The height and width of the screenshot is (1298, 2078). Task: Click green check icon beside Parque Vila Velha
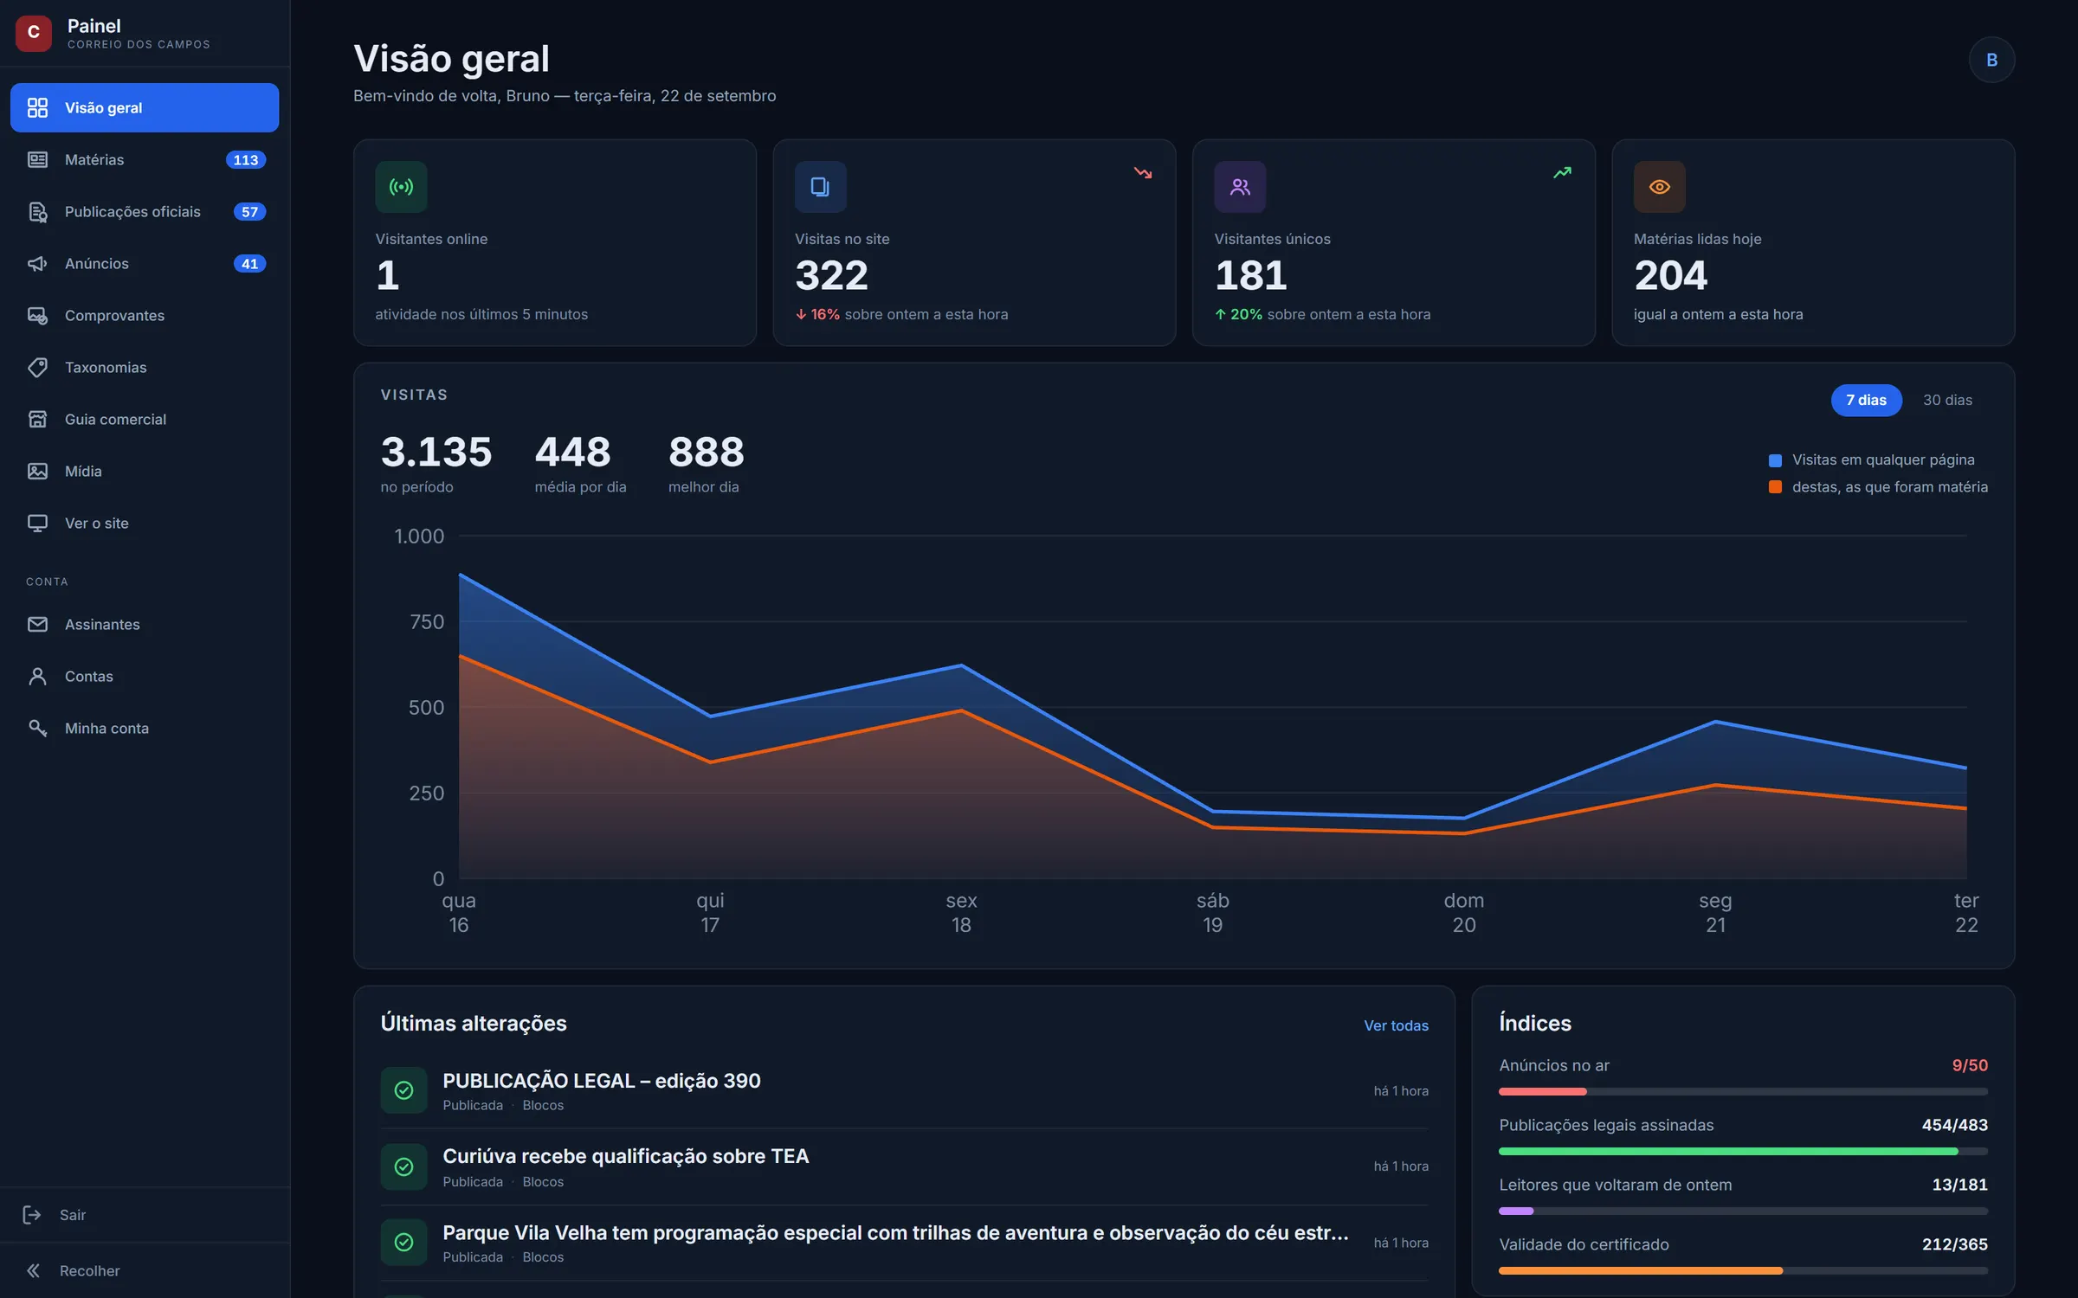tap(403, 1242)
